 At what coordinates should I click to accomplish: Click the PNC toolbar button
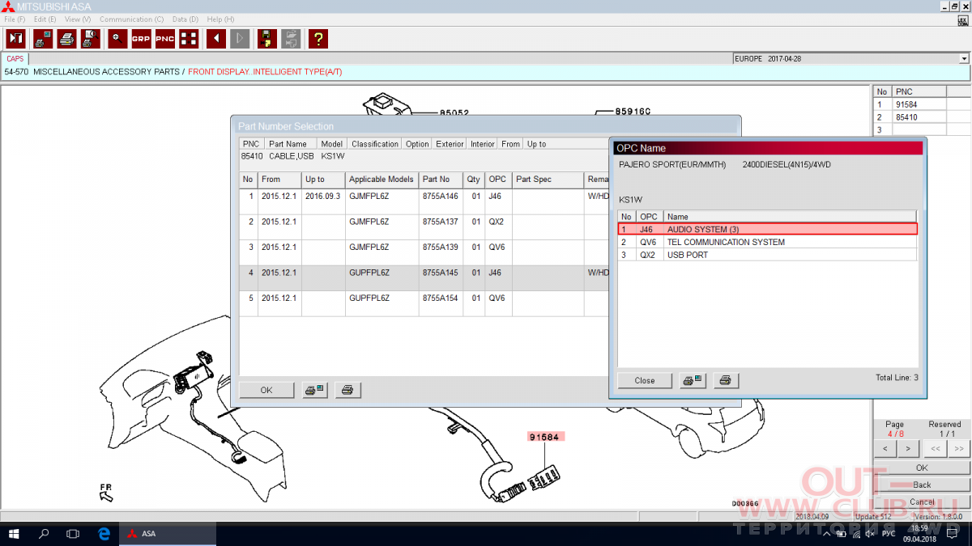(x=165, y=38)
